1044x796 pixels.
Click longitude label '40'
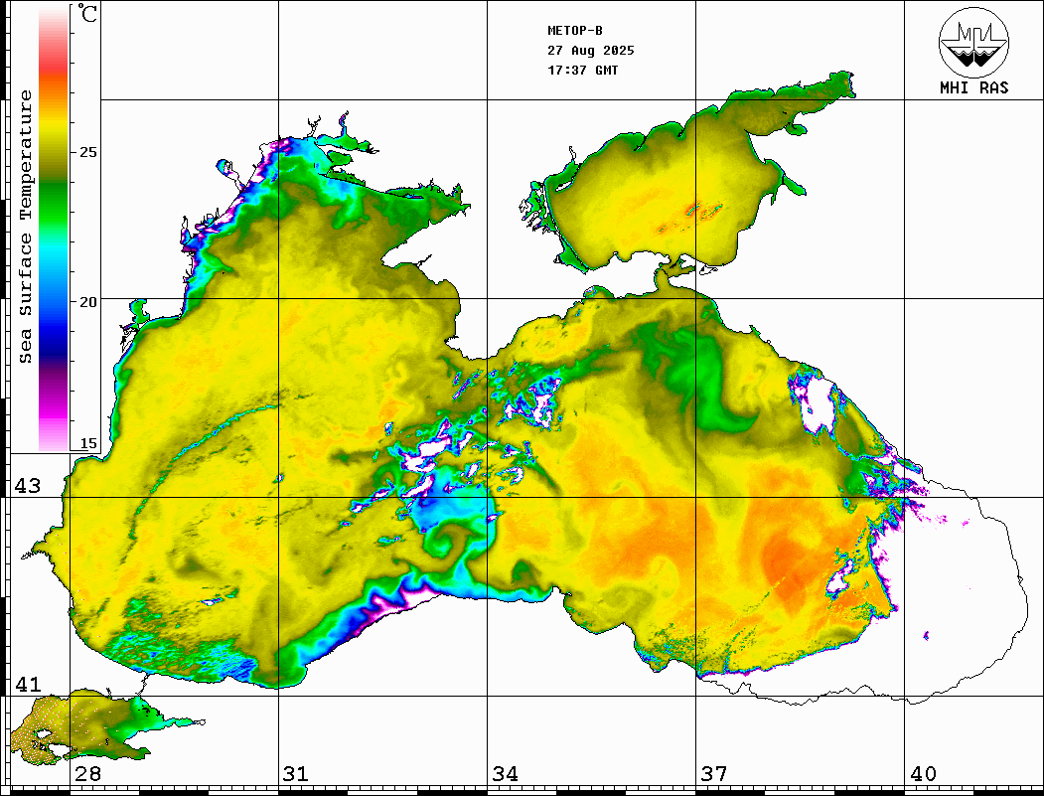pyautogui.click(x=923, y=774)
